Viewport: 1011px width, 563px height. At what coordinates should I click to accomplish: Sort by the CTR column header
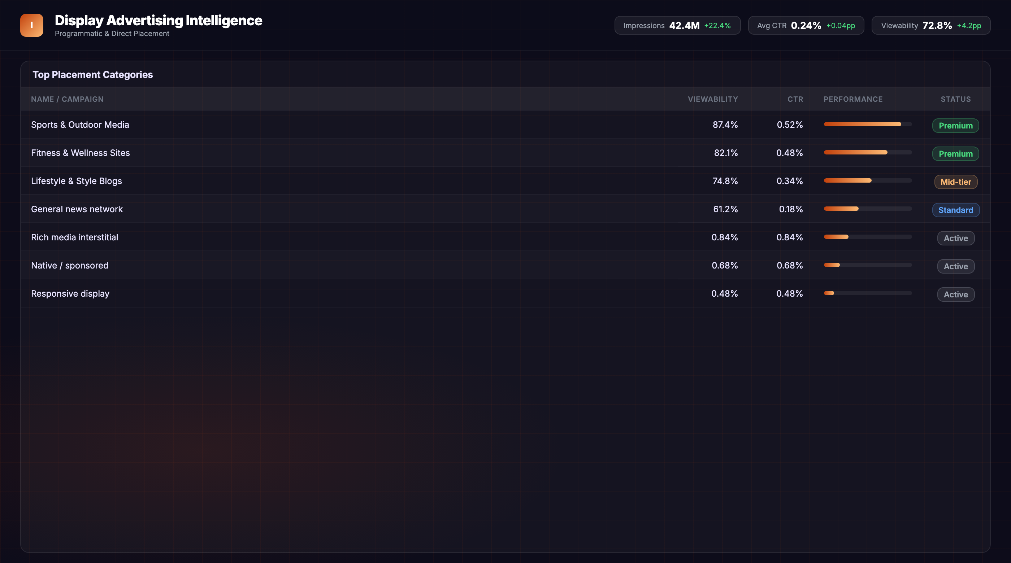795,99
